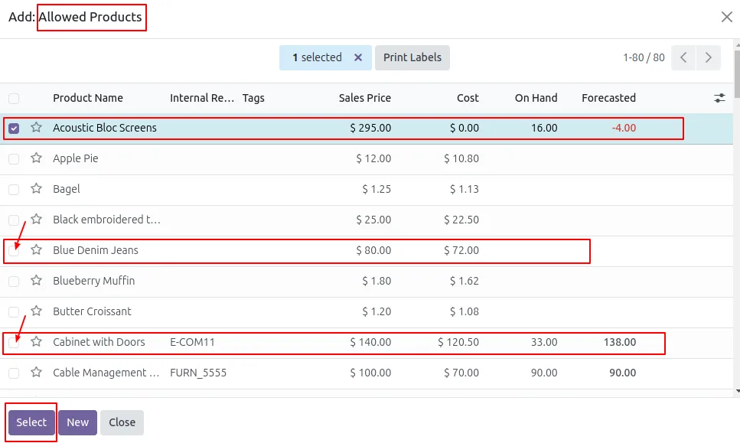Viewport: 740px width, 443px height.
Task: Click the 138.00 forecasted value
Action: click(620, 342)
